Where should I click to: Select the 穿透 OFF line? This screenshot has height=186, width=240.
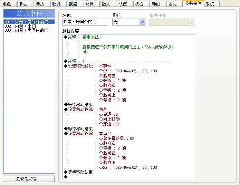(128, 124)
